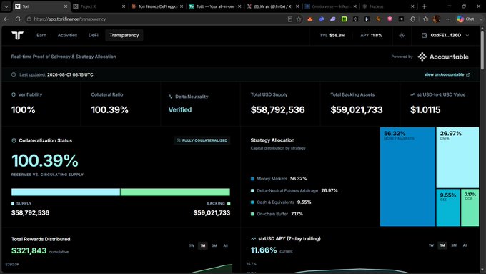Screen dimensions: 486x274
Task: Select 3M range for Total Rewards Distributed
Action: 214,245
